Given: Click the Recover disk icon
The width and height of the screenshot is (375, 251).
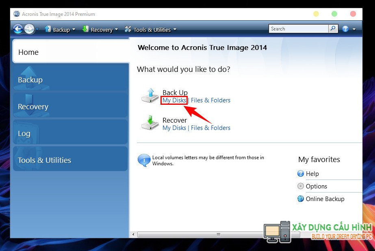Looking at the screenshot, I should pos(150,123).
